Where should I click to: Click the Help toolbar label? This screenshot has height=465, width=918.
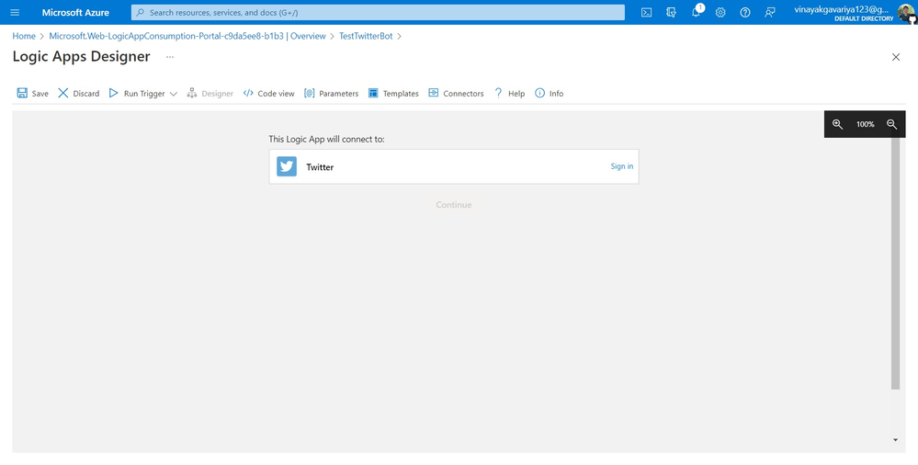click(x=516, y=94)
